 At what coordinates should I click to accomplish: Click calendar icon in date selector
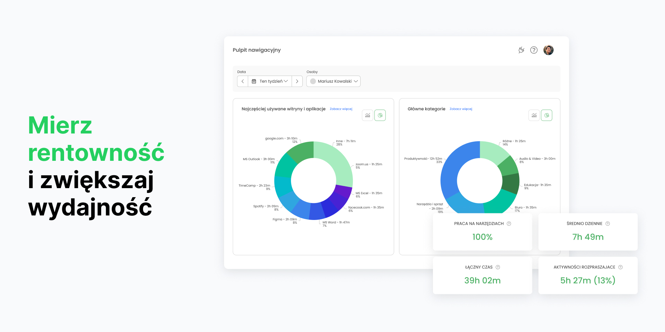click(x=254, y=81)
